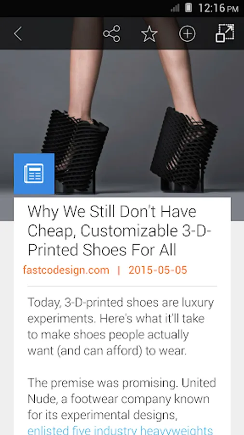The height and width of the screenshot is (435, 244).
Task: Tap the intro paragraph starting 'Today, 3-D-printed shoes'
Action: click(x=121, y=327)
